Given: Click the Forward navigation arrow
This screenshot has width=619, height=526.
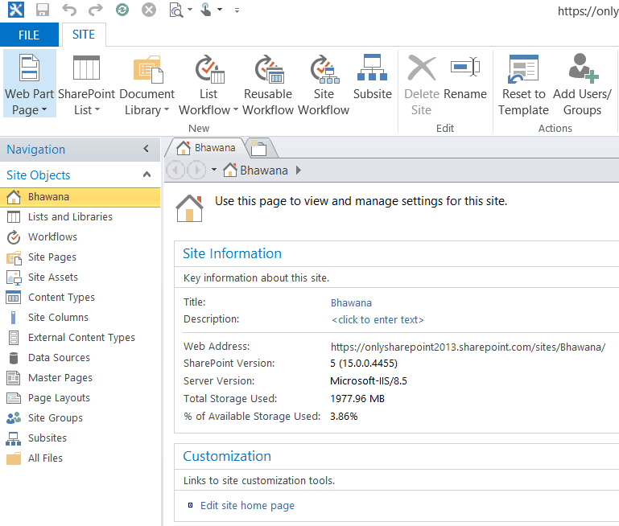Looking at the screenshot, I should coord(196,171).
